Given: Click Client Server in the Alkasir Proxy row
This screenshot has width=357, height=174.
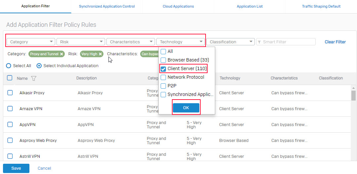Looking at the screenshot, I should pyautogui.click(x=231, y=93).
